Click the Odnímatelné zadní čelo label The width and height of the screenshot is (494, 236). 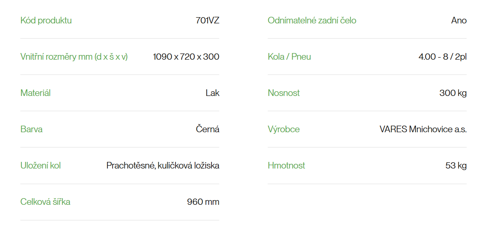312,20
